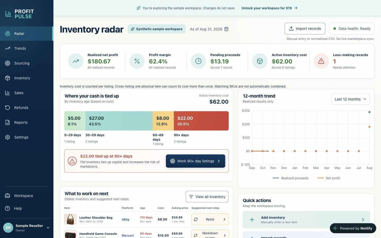Click Unlock your workspace for $19 link
381x238 pixels.
(269, 8)
